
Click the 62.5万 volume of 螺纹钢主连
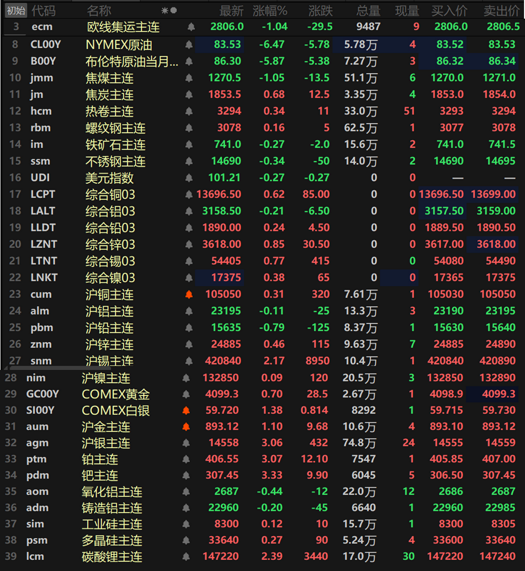click(360, 128)
